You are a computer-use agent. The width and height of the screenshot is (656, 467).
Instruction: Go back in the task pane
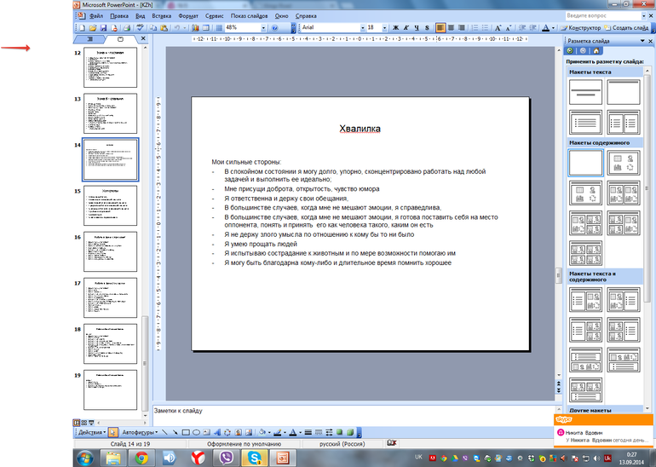(570, 50)
